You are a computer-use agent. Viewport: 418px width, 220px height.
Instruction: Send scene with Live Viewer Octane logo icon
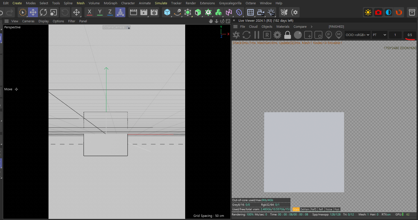click(236, 35)
